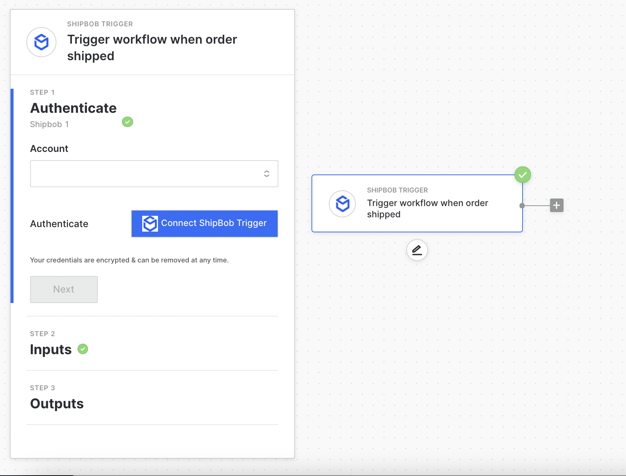Expand the Step 2 Inputs section
Image resolution: width=626 pixels, height=476 pixels.
[51, 349]
